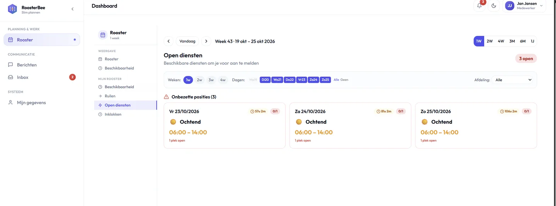Screen dimensions: 556x206
Task: Choose 4w in the Weken filter
Action: tap(223, 80)
